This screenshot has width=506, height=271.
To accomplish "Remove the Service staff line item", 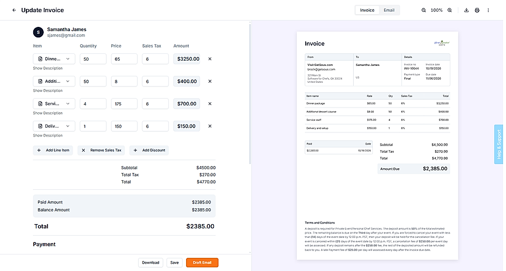I will click(210, 103).
